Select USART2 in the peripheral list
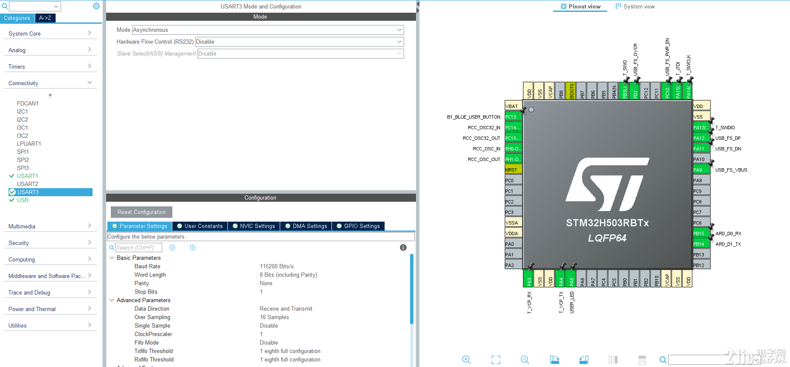Screen dimensions: 790x367 coord(28,184)
